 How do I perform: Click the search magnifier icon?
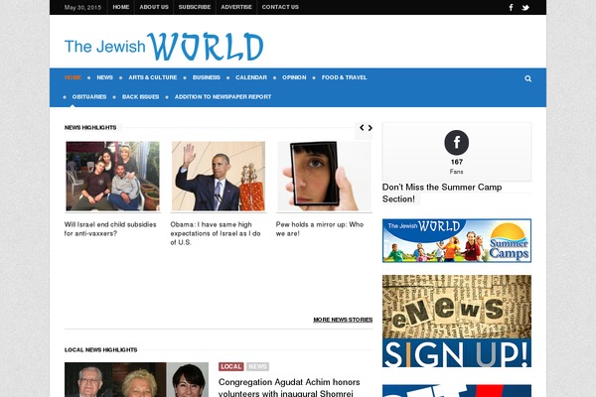[528, 78]
